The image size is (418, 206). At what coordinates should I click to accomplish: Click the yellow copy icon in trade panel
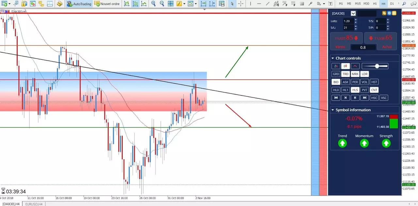click(x=384, y=13)
